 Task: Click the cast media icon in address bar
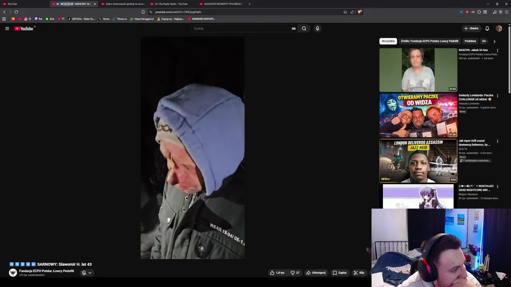pyautogui.click(x=345, y=12)
